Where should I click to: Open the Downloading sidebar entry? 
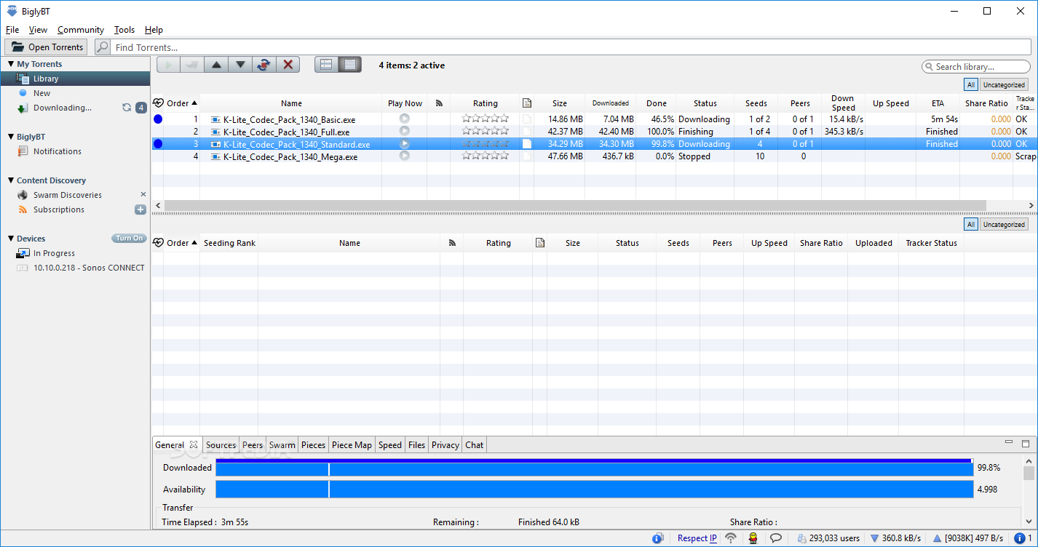pos(63,108)
